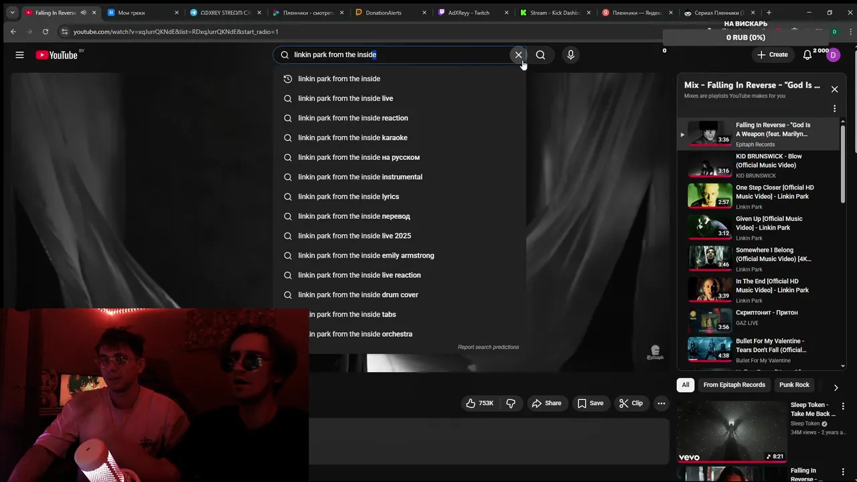Viewport: 857px width, 482px height.
Task: Submit search with the magnifier button
Action: [x=540, y=55]
